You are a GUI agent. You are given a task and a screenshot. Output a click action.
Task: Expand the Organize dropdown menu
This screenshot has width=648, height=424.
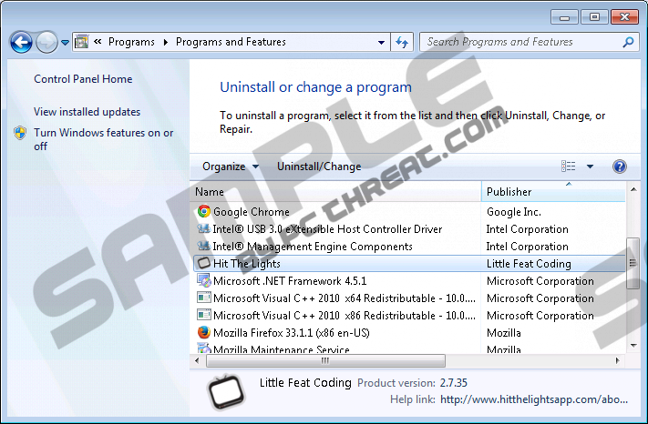pos(230,167)
